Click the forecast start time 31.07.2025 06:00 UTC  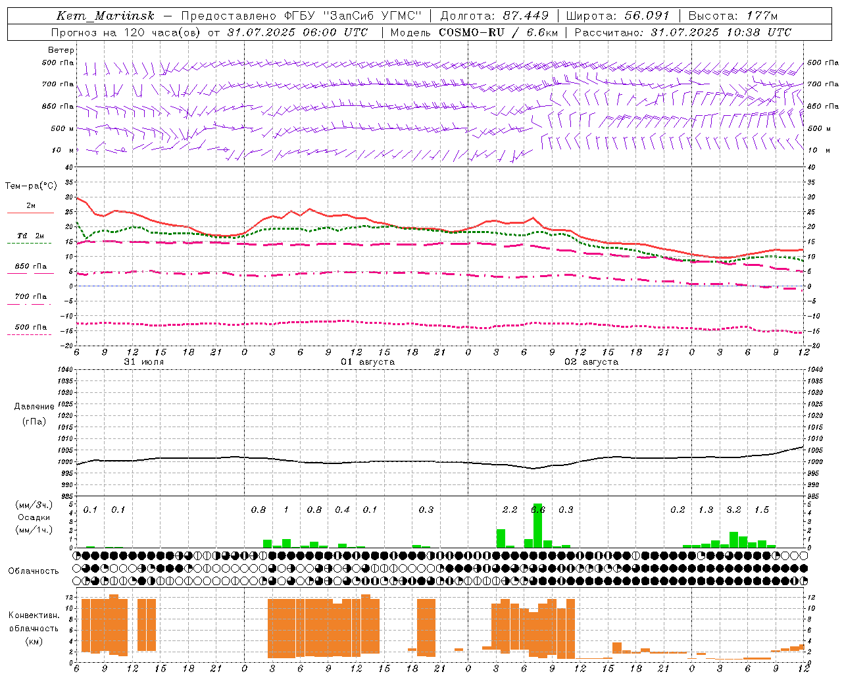tap(297, 32)
